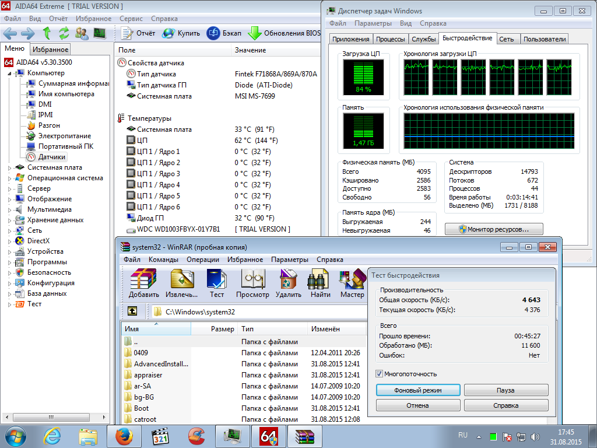Image resolution: width=597 pixels, height=448 pixels.
Task: Switch to the Процессы tab in Task Manager
Action: [390, 39]
